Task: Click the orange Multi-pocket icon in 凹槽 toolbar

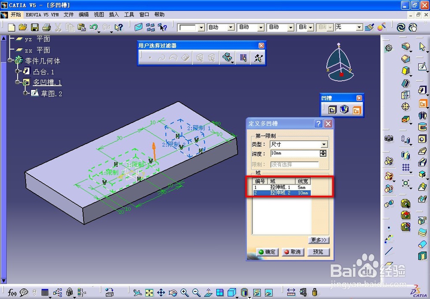Action: point(356,110)
